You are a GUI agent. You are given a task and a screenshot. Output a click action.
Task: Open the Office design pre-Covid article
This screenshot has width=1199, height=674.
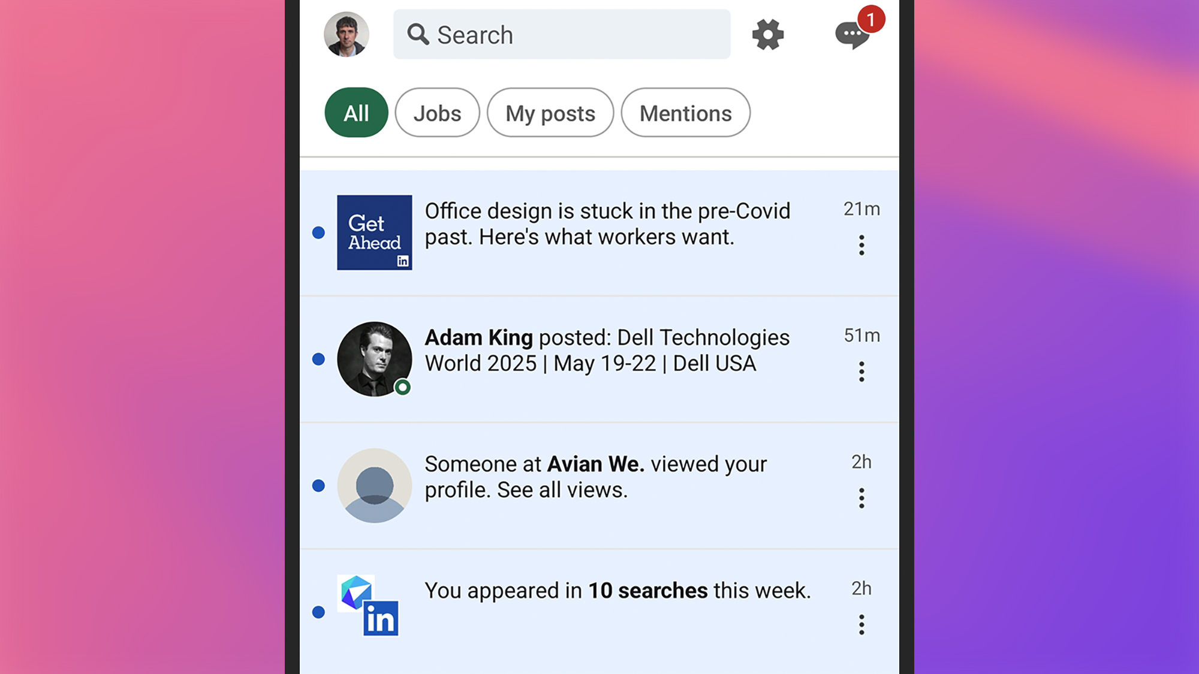pos(607,224)
